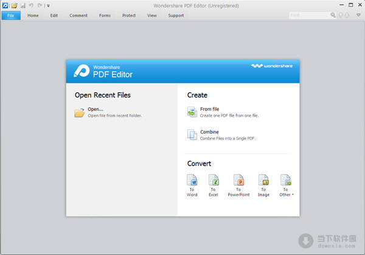This screenshot has height=255, width=365.
Task: Close the PDF Editor window
Action: pyautogui.click(x=360, y=5)
